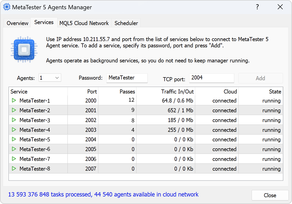
Task: Click MetaTester-4 state running
Action: point(271,130)
